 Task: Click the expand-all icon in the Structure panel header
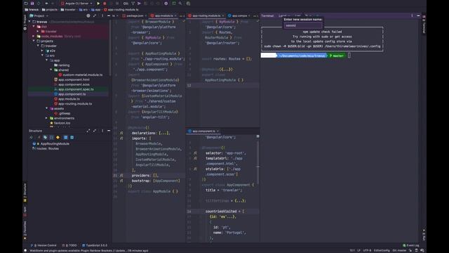[x=88, y=131]
